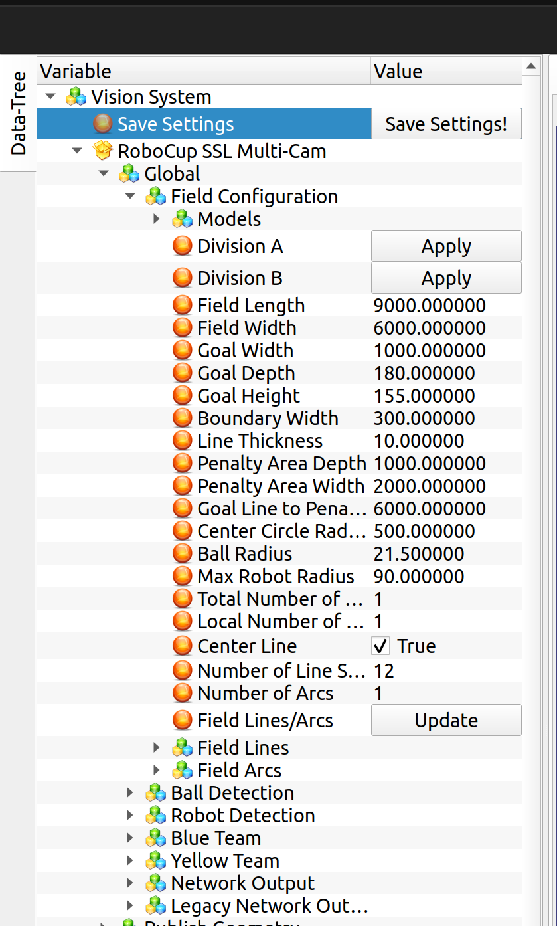
Task: Click the Blue Team cubes icon
Action: [x=155, y=838]
